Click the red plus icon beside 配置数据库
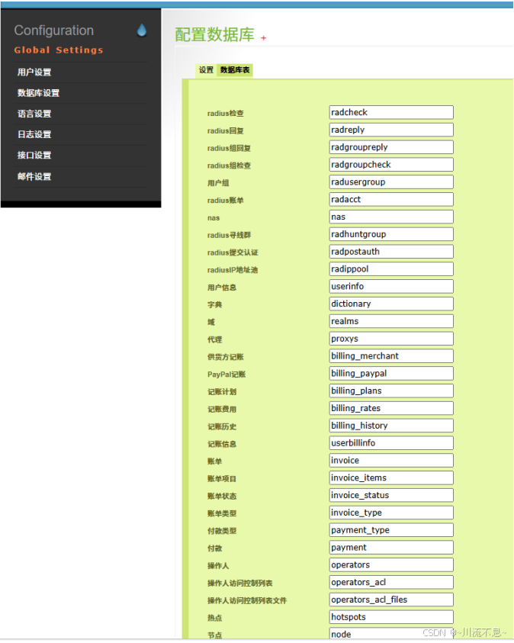 coord(264,37)
